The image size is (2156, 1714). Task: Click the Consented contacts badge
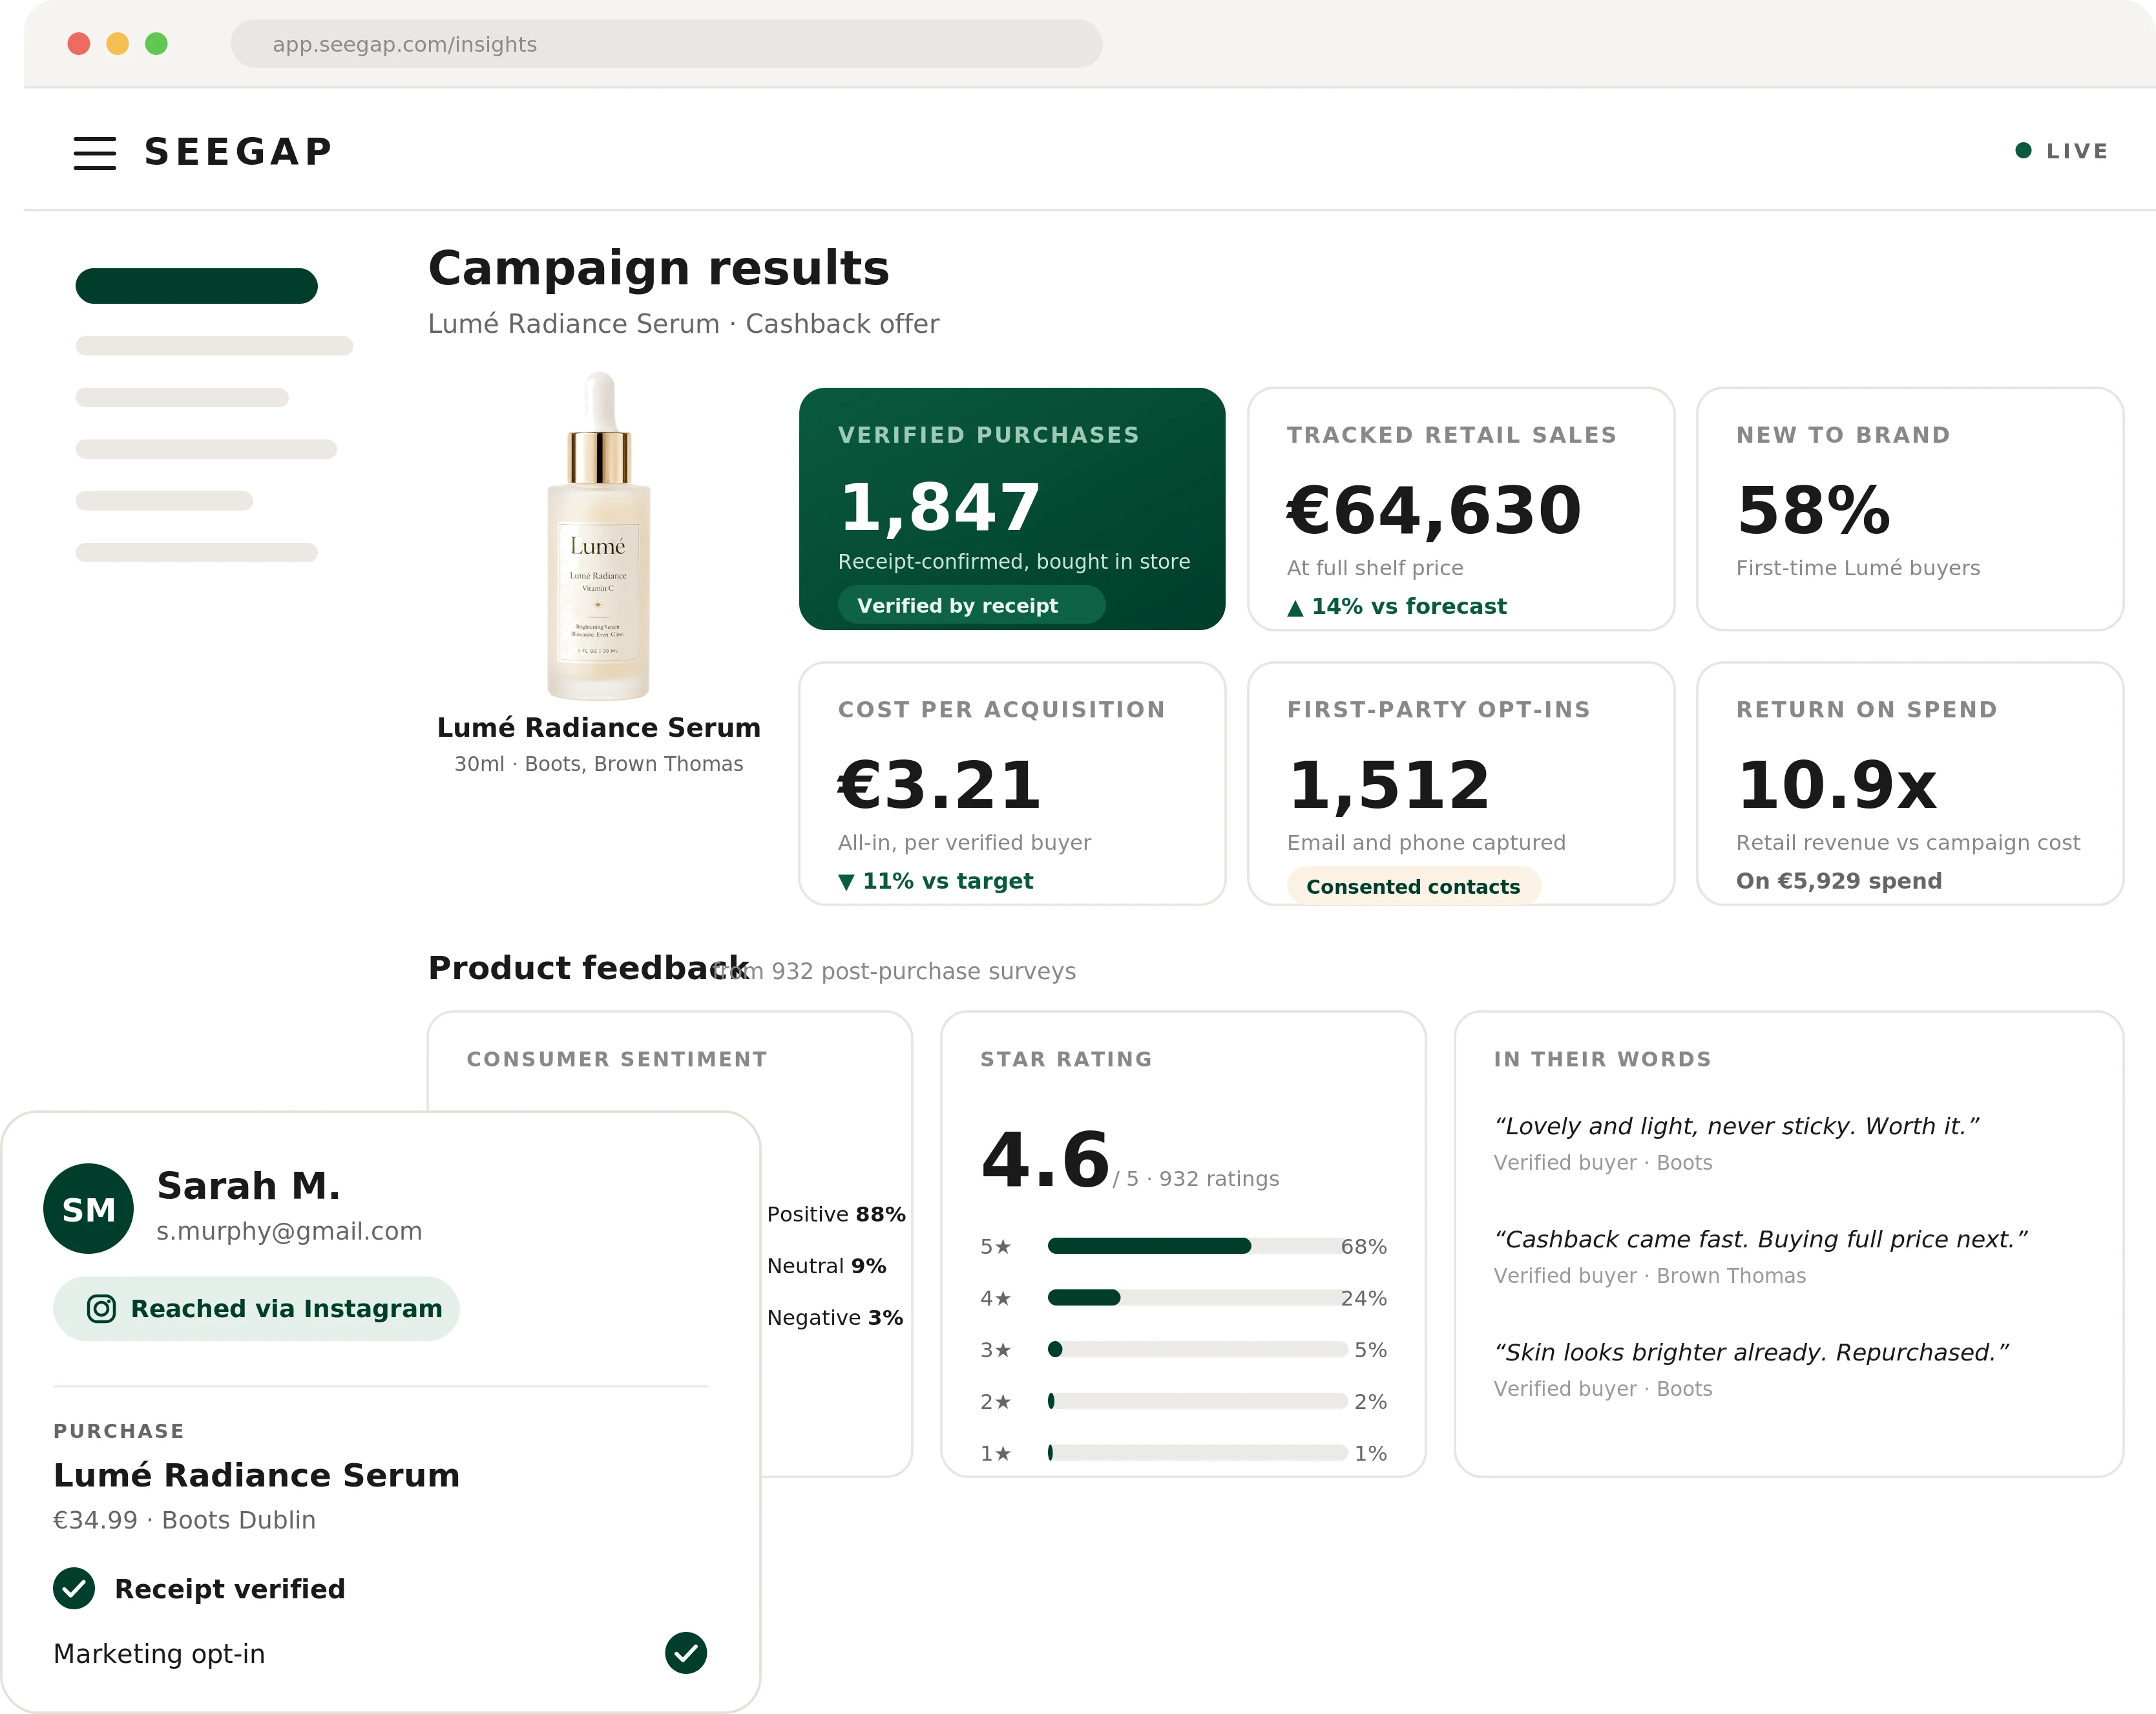pyautogui.click(x=1413, y=887)
